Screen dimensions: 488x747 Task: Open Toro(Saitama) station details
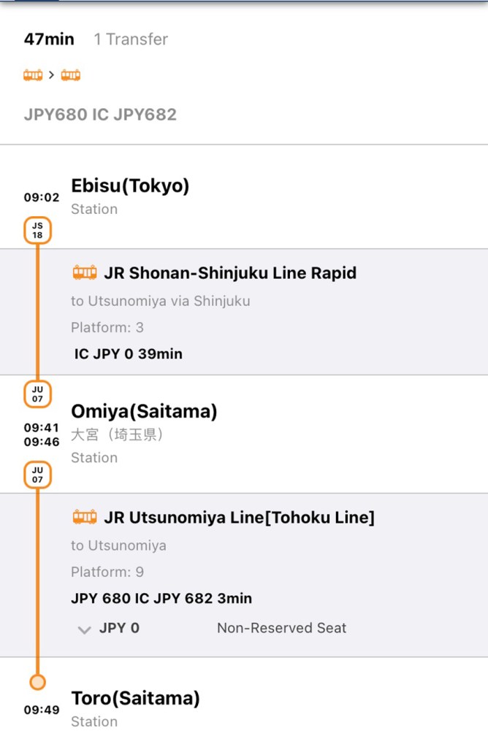135,699
